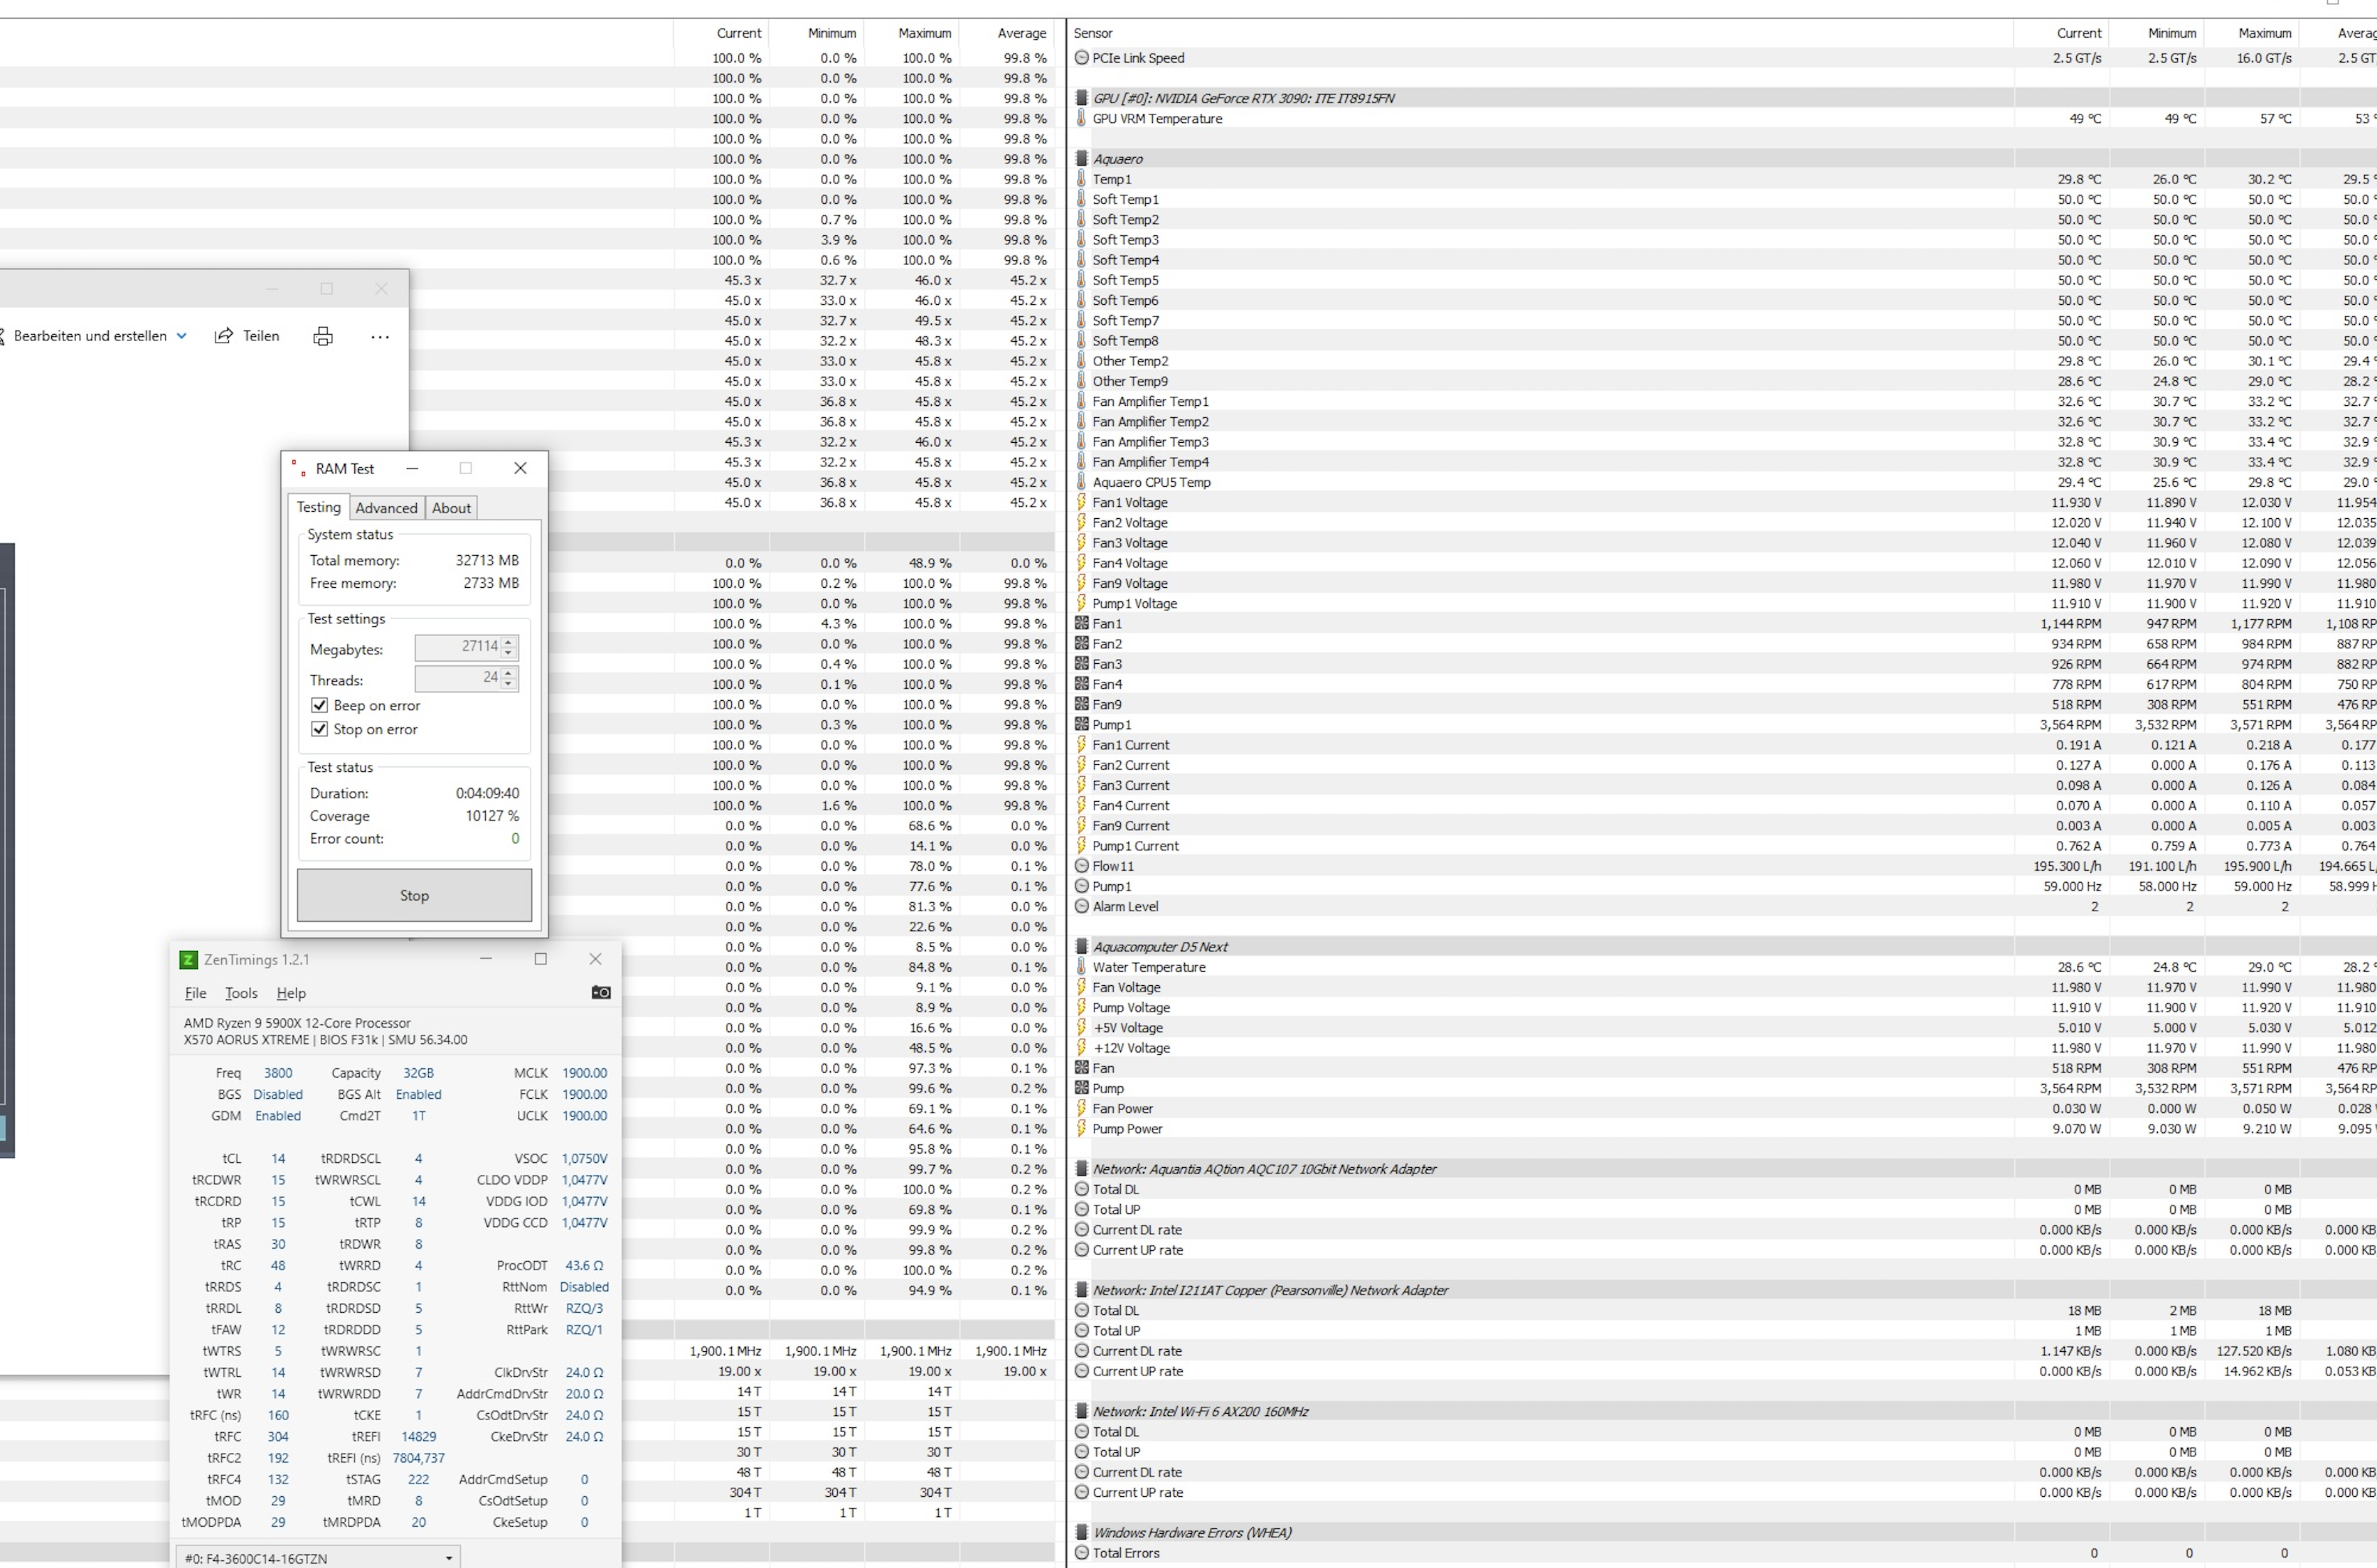Click the Teilen share icon in Photos

point(223,336)
